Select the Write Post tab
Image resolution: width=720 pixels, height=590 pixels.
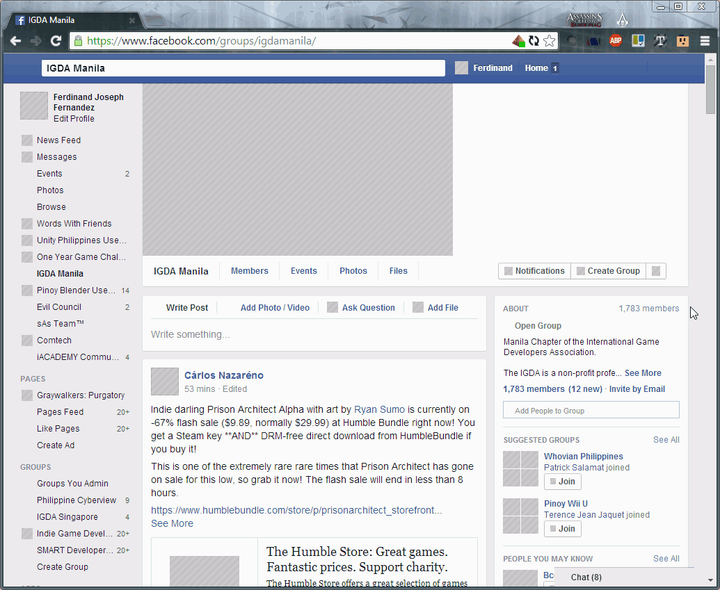pyautogui.click(x=187, y=307)
